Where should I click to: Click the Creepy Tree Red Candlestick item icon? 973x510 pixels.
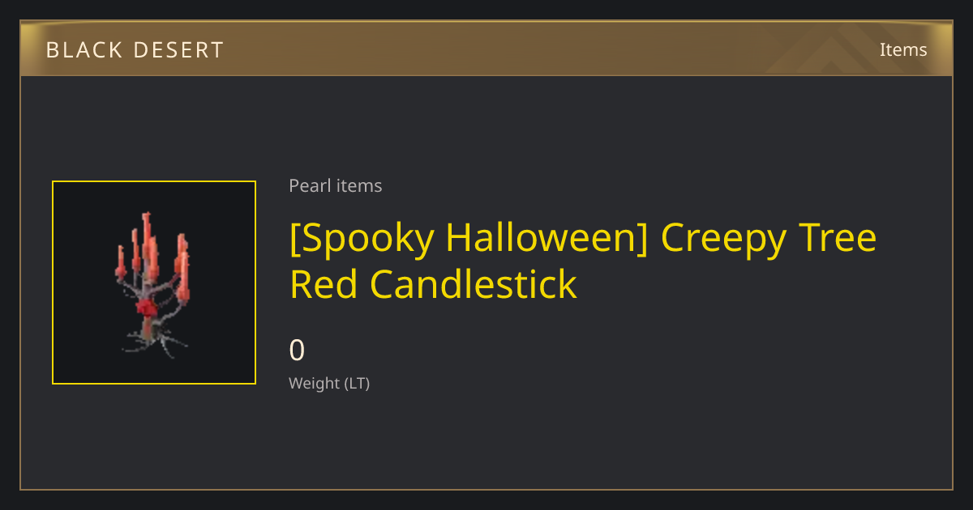tap(154, 283)
